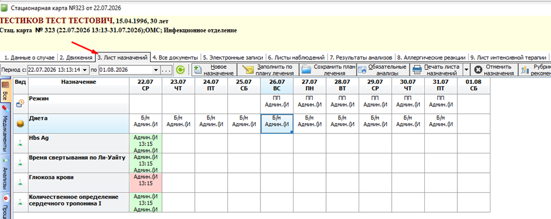This screenshot has height=219, width=551.
Task: Select the Медикаменты vertical side tab
Action: pos(6,128)
